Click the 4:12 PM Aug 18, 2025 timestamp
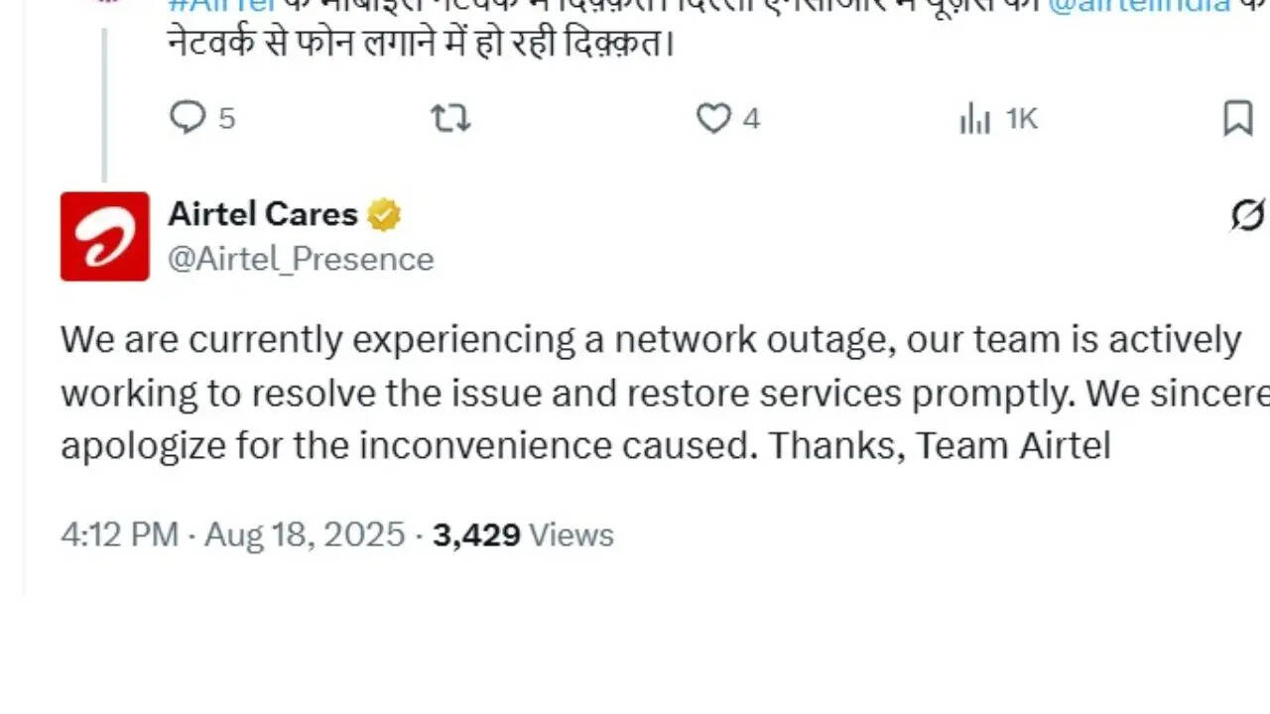 (x=232, y=535)
